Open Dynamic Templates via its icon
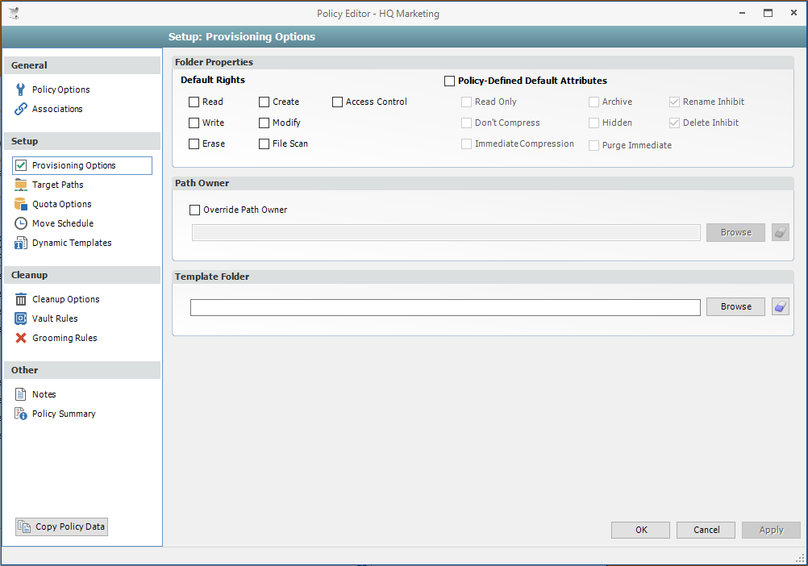 (21, 243)
